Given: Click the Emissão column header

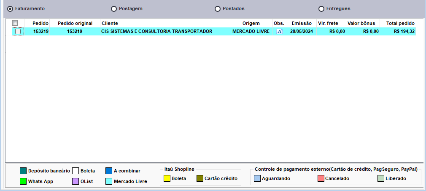Looking at the screenshot, I should [x=302, y=23].
